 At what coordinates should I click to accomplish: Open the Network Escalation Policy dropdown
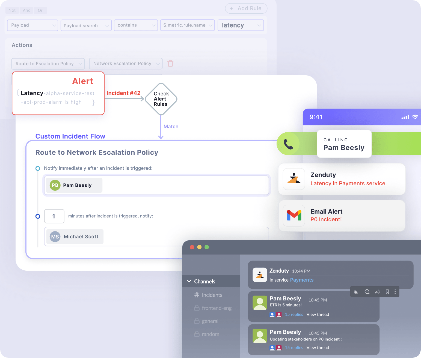(x=125, y=63)
